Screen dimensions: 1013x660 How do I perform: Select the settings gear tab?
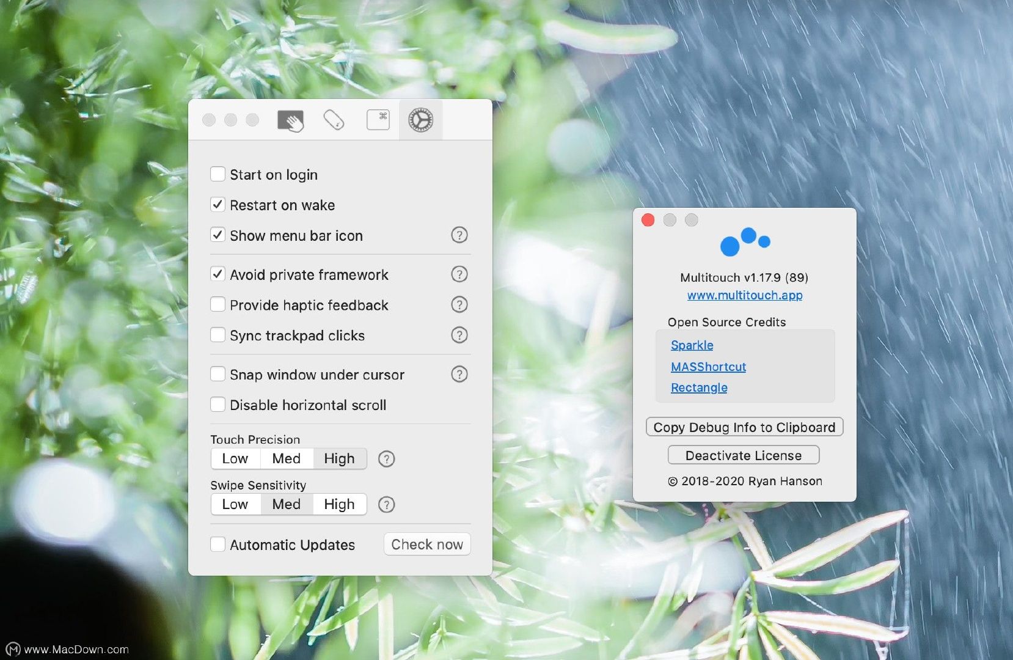pos(421,120)
